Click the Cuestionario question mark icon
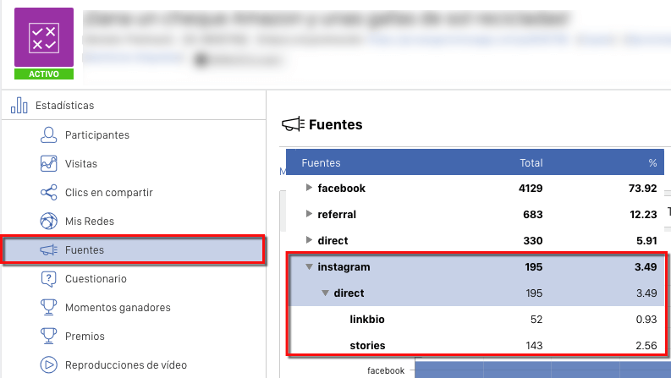Viewport: 671px width, 378px height. pos(49,279)
